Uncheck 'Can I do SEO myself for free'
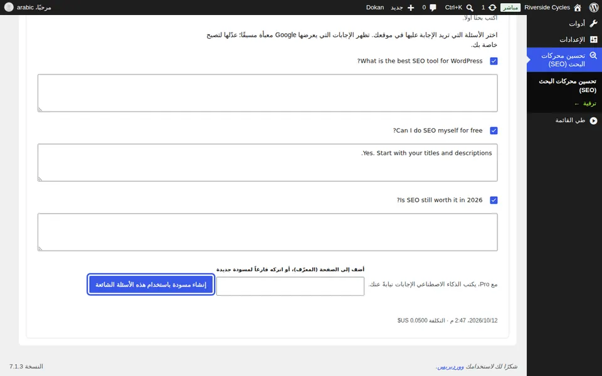This screenshot has width=602, height=376. [494, 131]
